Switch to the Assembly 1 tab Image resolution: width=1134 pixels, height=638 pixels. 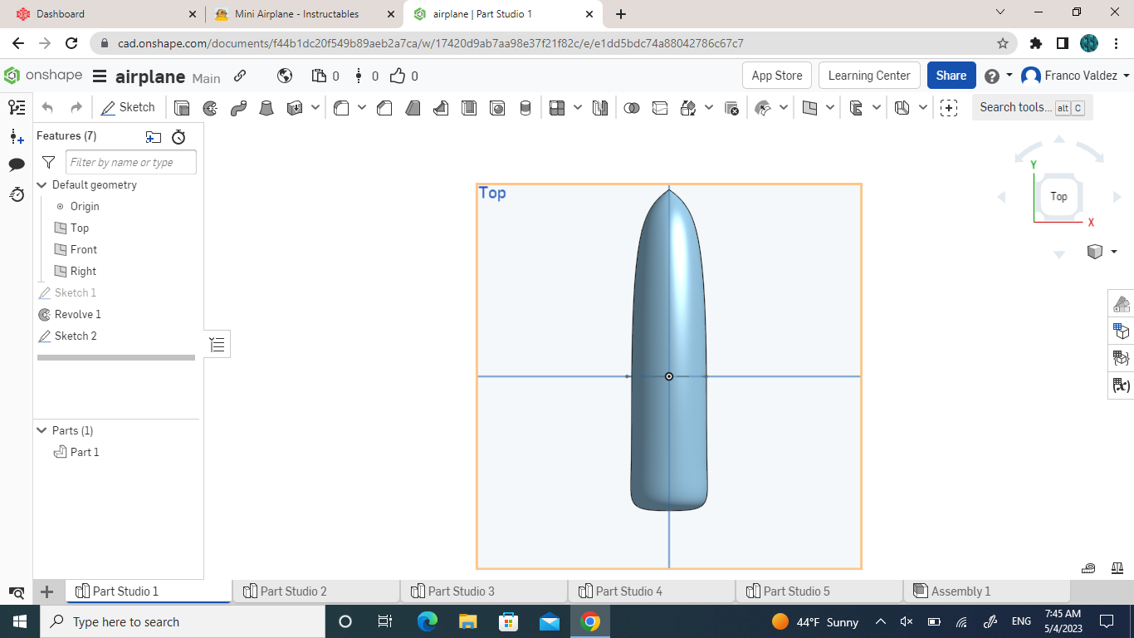point(963,591)
